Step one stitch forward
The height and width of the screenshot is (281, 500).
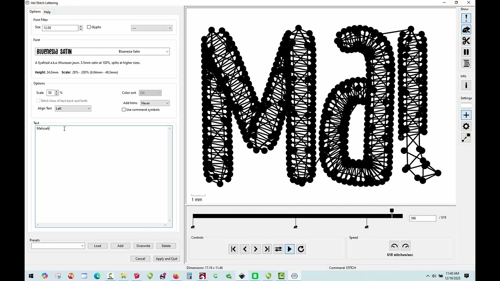coord(256,249)
